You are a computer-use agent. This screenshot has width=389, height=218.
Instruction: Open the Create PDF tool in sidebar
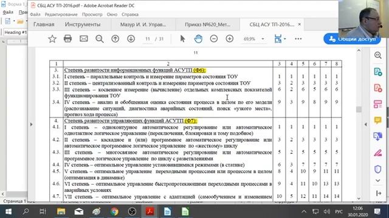click(x=378, y=88)
